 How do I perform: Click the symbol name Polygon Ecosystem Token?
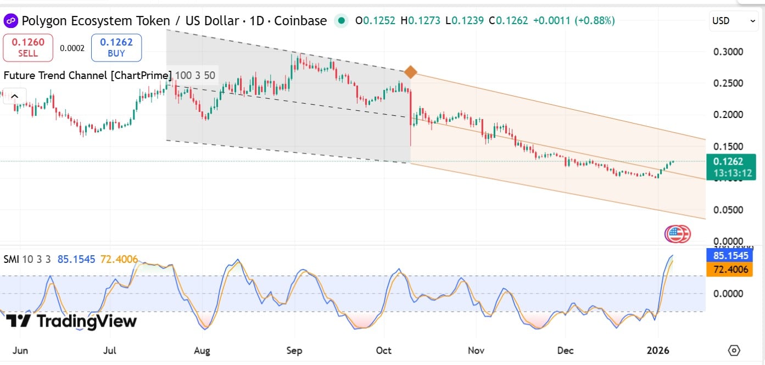(x=96, y=21)
